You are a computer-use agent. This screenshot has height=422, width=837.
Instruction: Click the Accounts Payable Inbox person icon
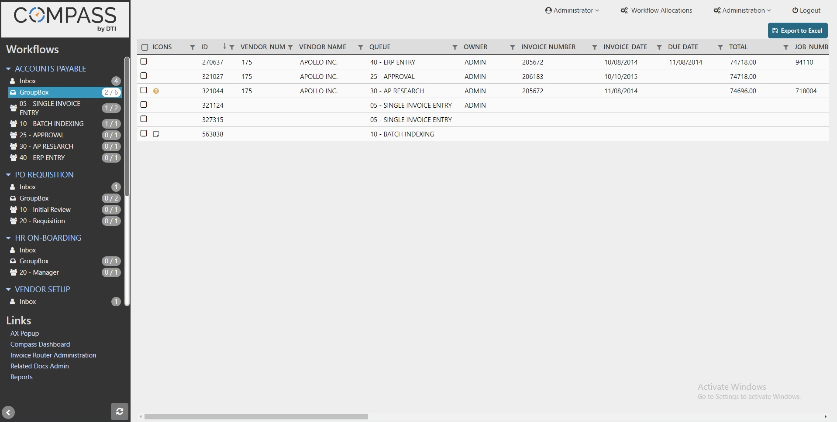pyautogui.click(x=13, y=81)
